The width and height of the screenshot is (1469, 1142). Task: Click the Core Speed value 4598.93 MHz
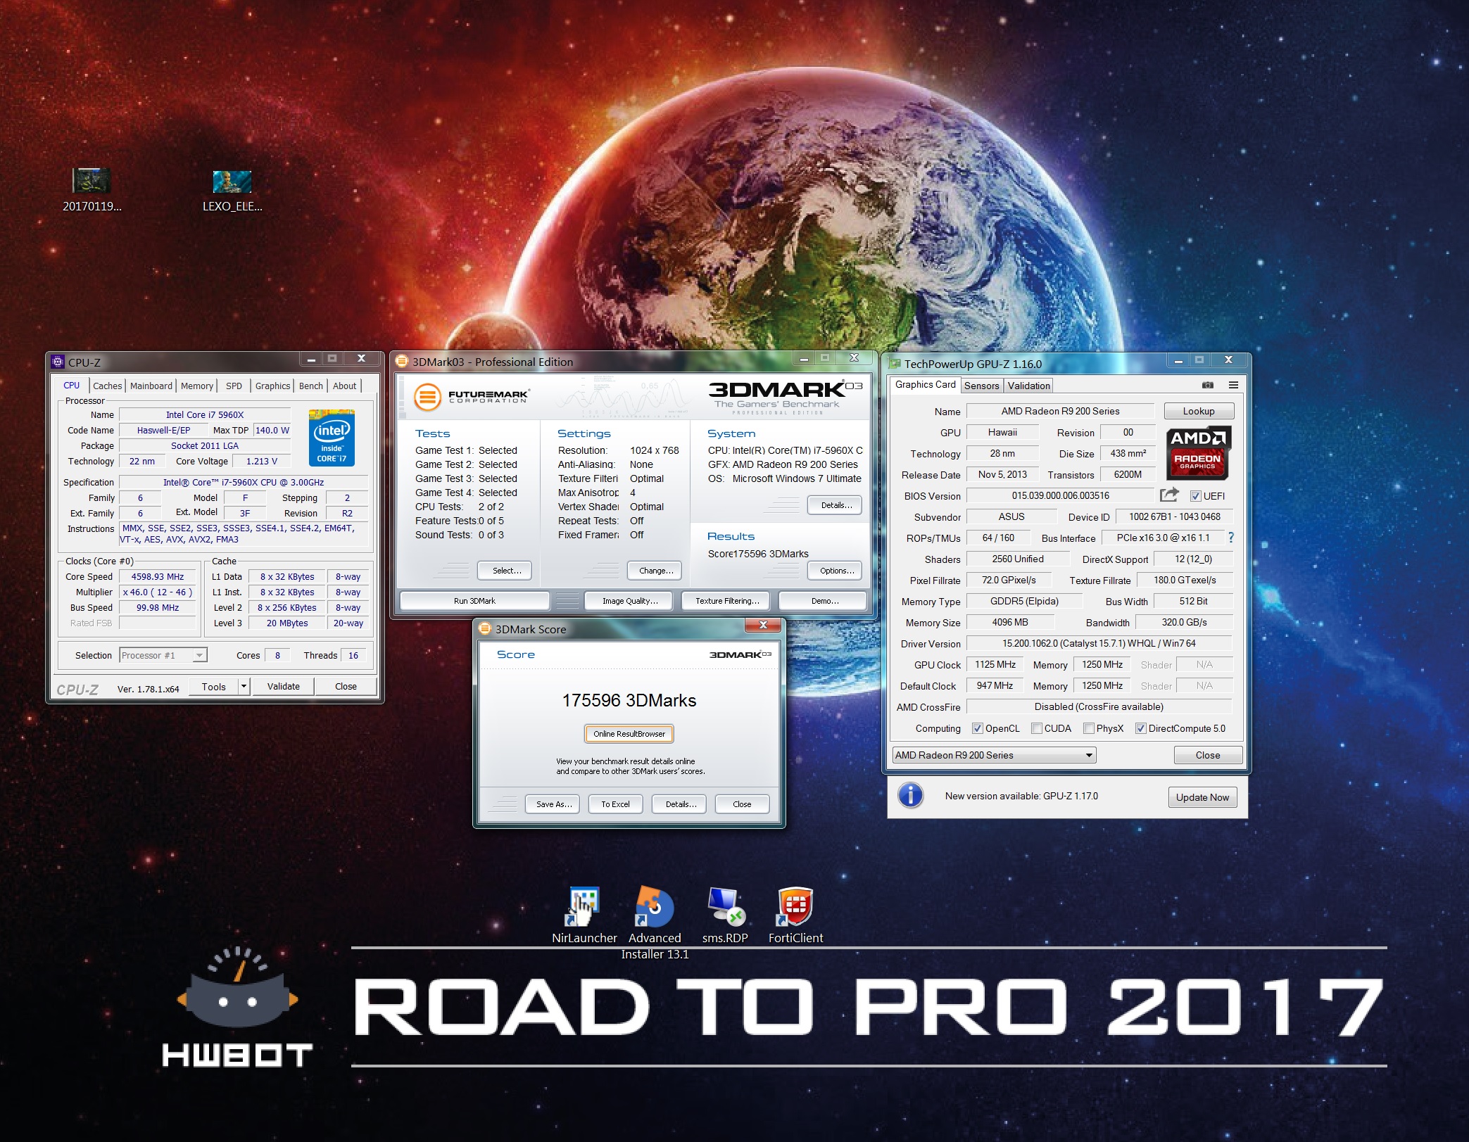tap(157, 576)
